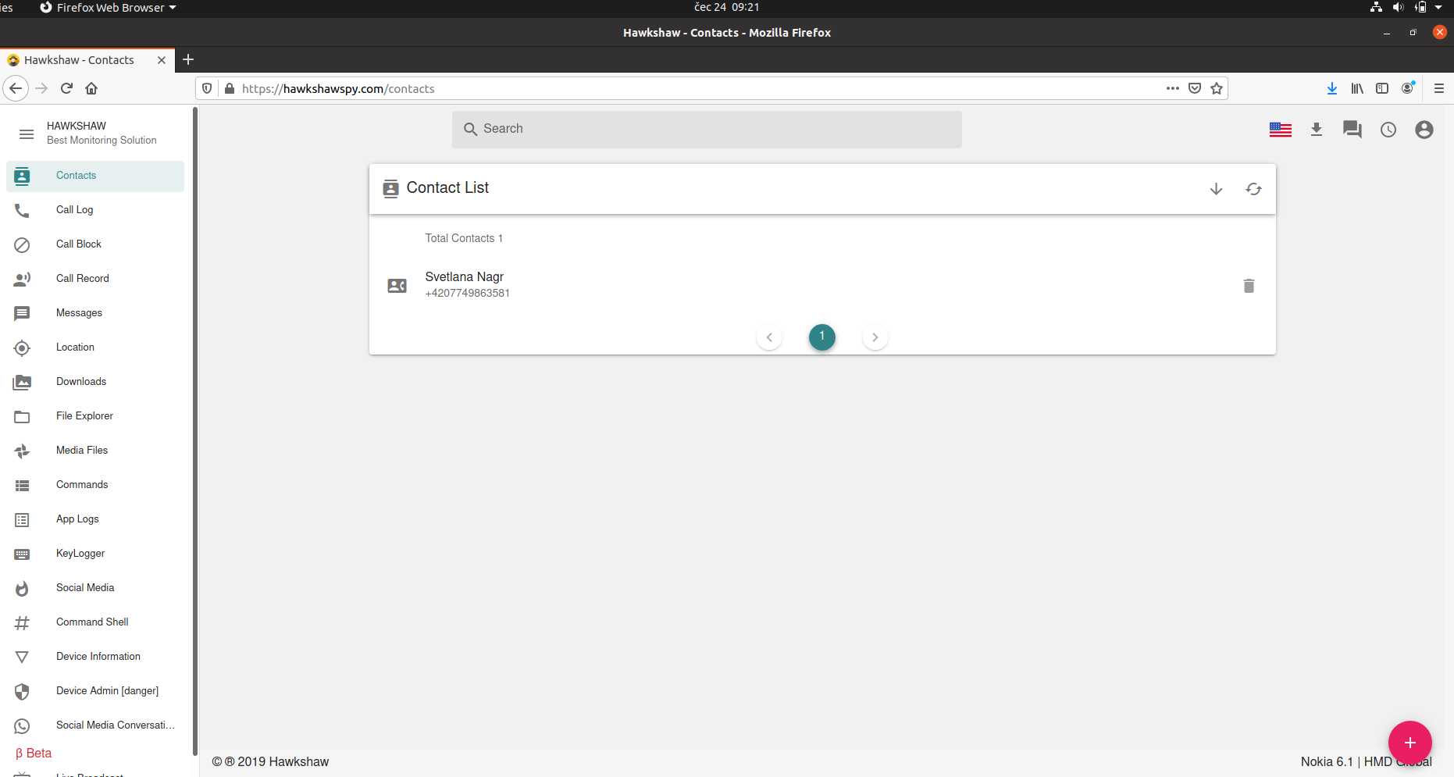Reload the page in Firefox
This screenshot has width=1454, height=777.
[x=66, y=88]
